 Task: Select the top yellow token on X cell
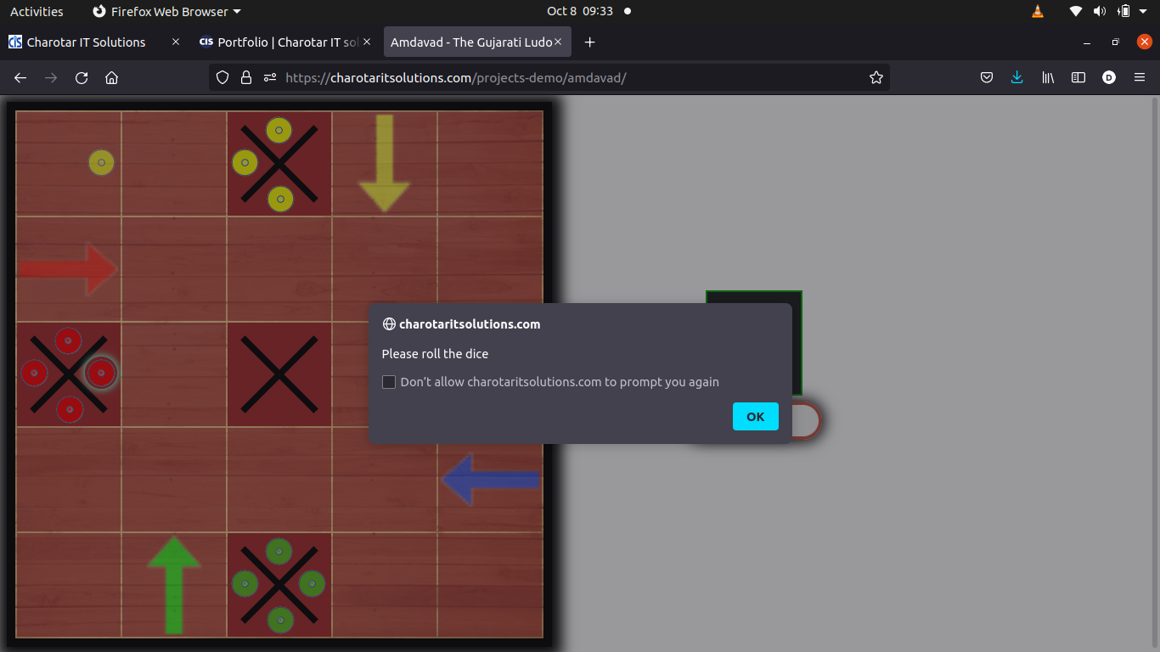[x=279, y=130]
